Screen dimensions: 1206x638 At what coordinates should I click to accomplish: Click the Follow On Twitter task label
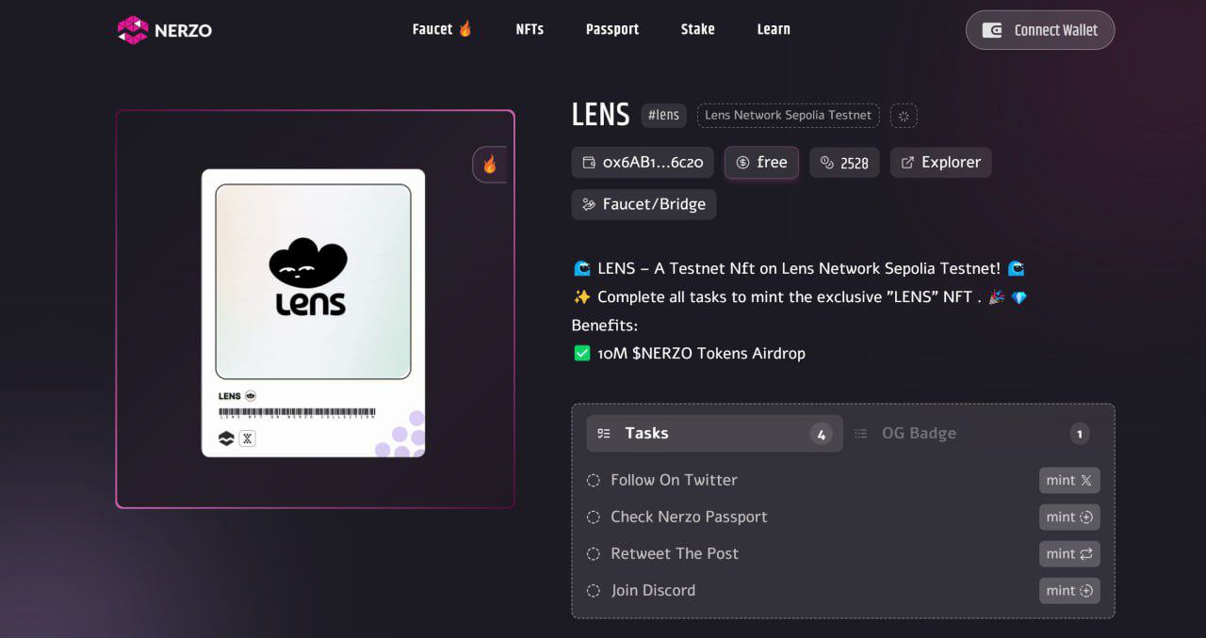674,480
